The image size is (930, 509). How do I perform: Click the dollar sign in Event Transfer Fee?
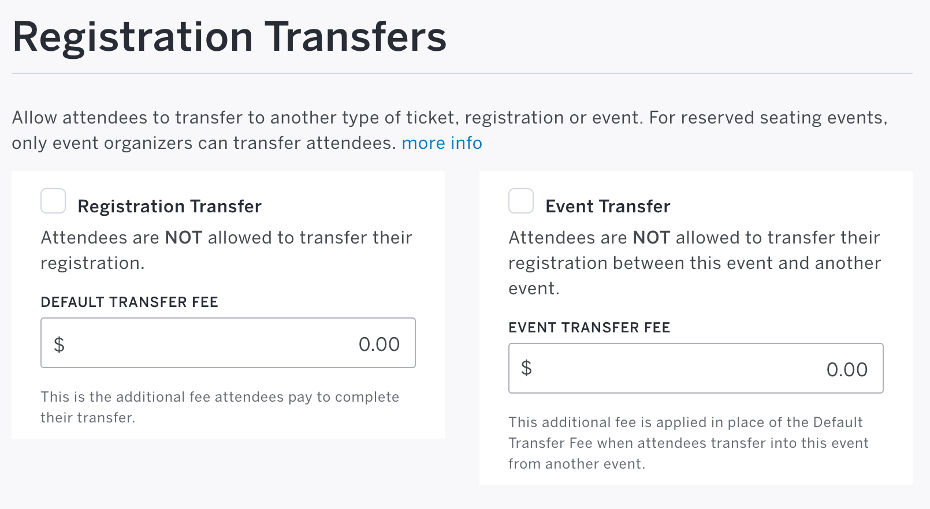click(526, 368)
